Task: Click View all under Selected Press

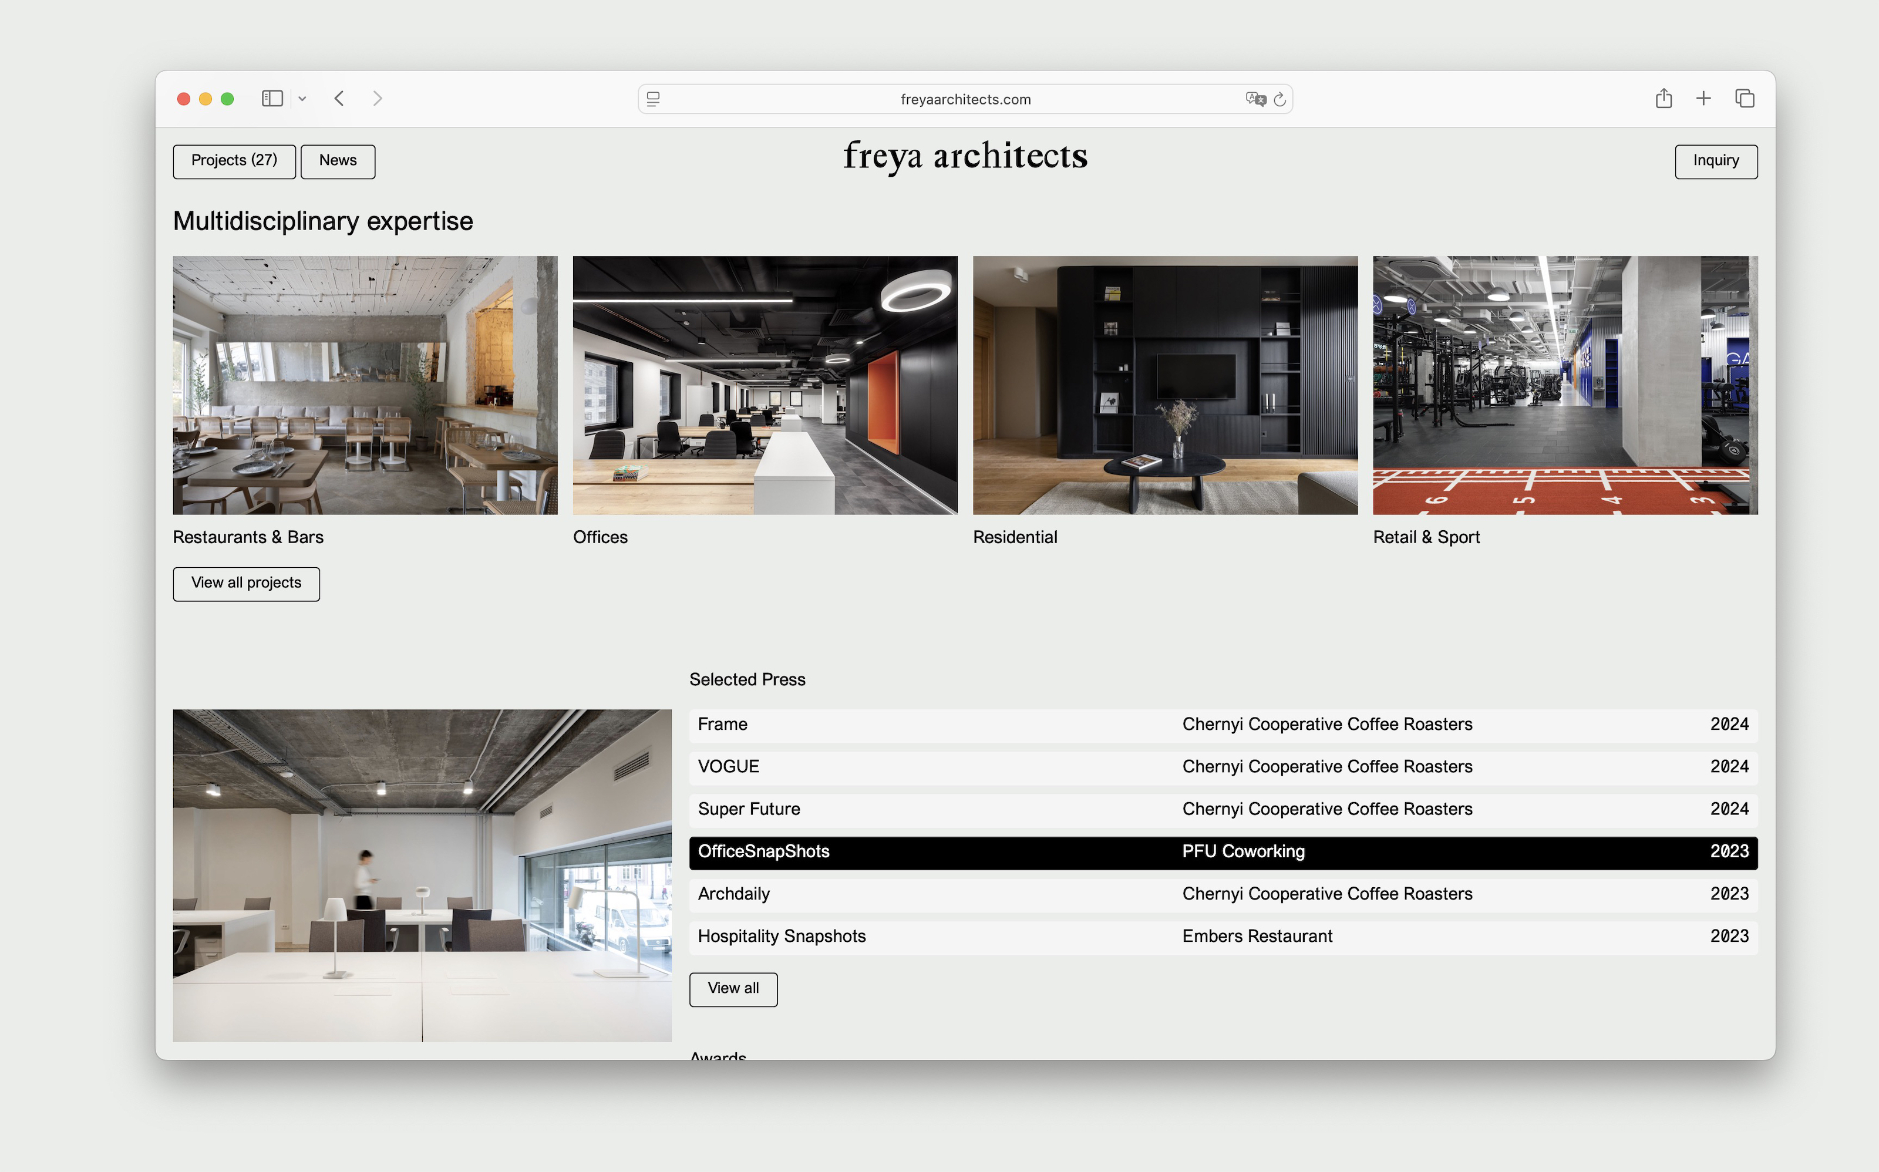Action: pos(733,989)
